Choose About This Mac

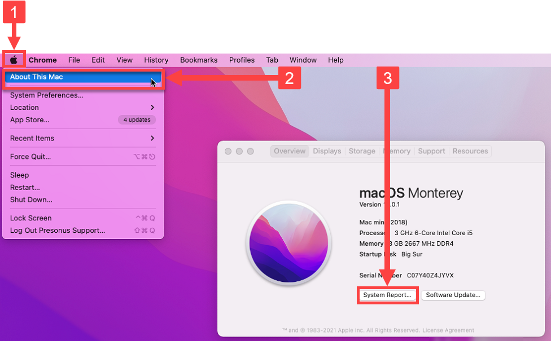tap(83, 77)
